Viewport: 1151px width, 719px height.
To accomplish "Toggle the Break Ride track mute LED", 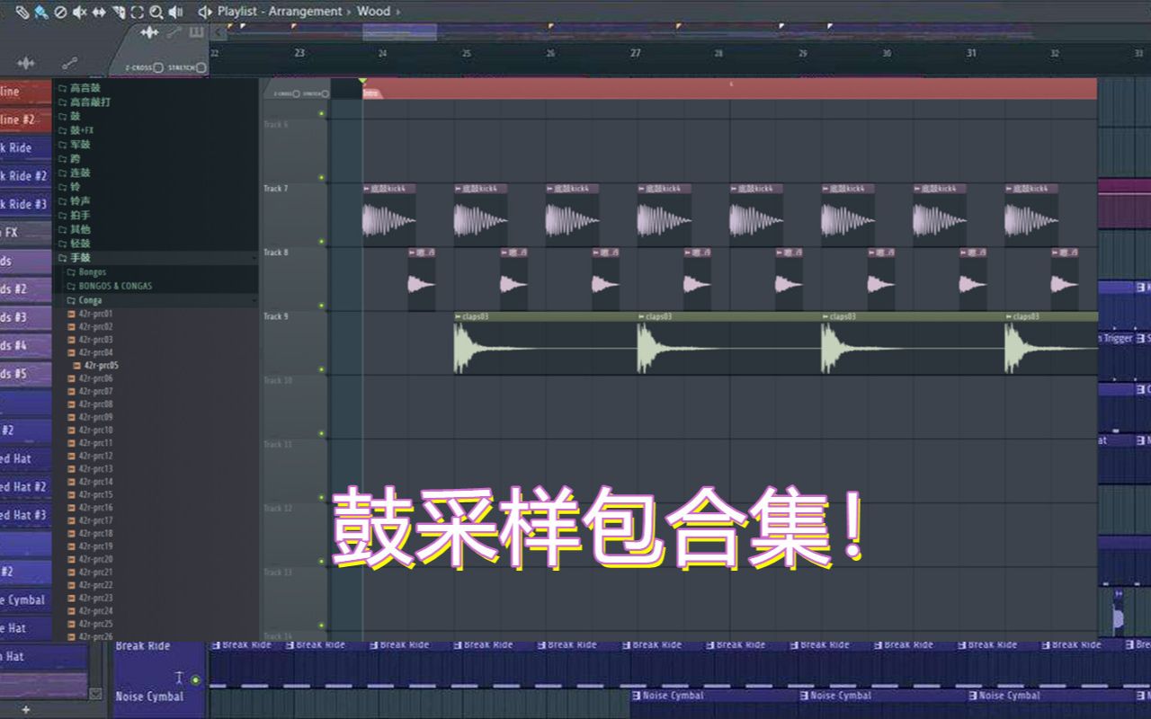I will point(196,680).
